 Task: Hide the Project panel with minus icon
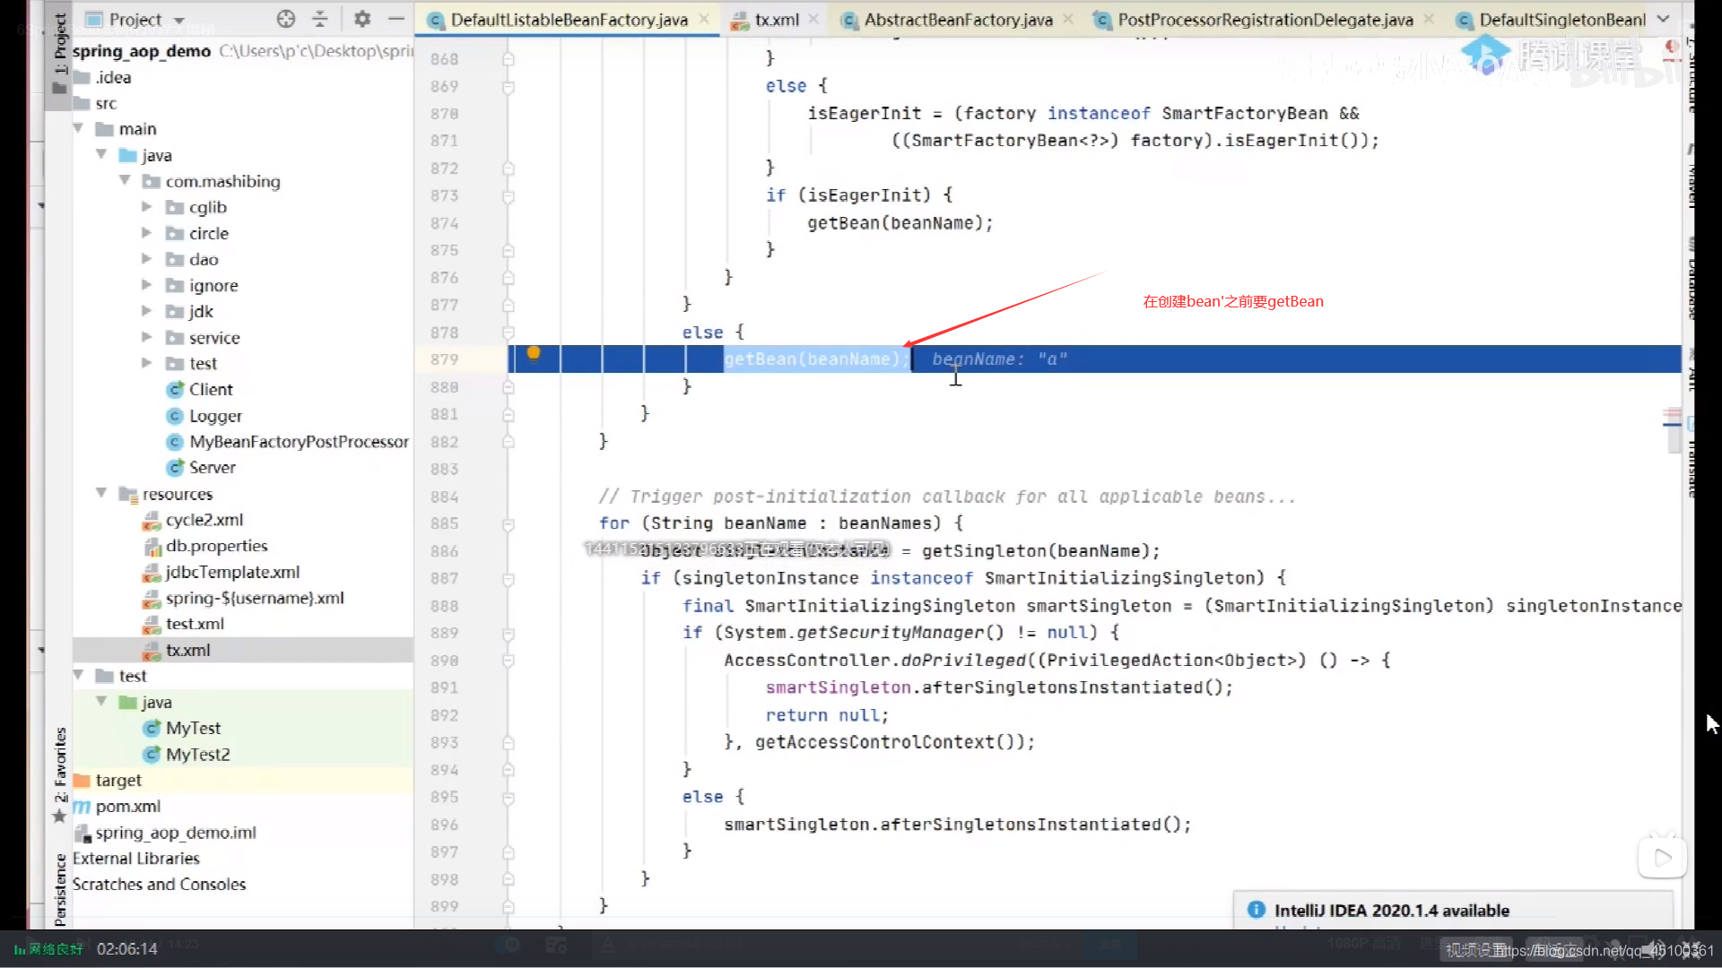[396, 19]
